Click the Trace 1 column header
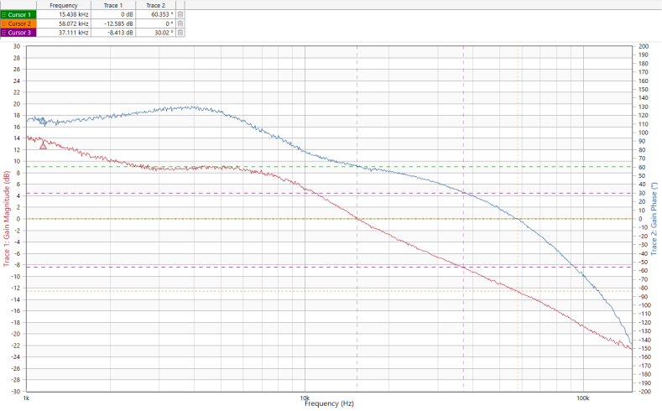 (113, 6)
